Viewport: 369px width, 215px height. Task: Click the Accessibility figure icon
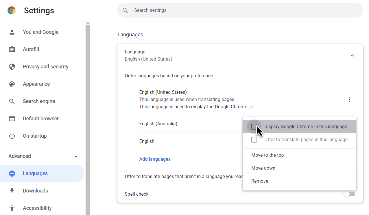12,208
